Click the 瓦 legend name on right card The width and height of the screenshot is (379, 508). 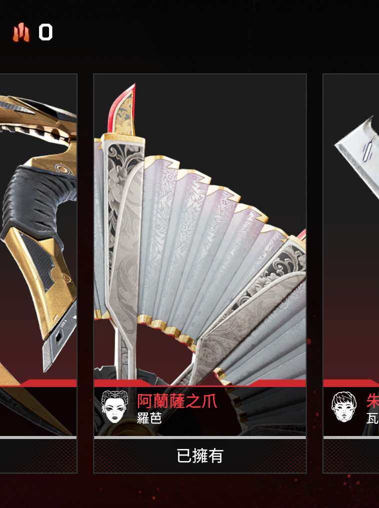pos(372,418)
